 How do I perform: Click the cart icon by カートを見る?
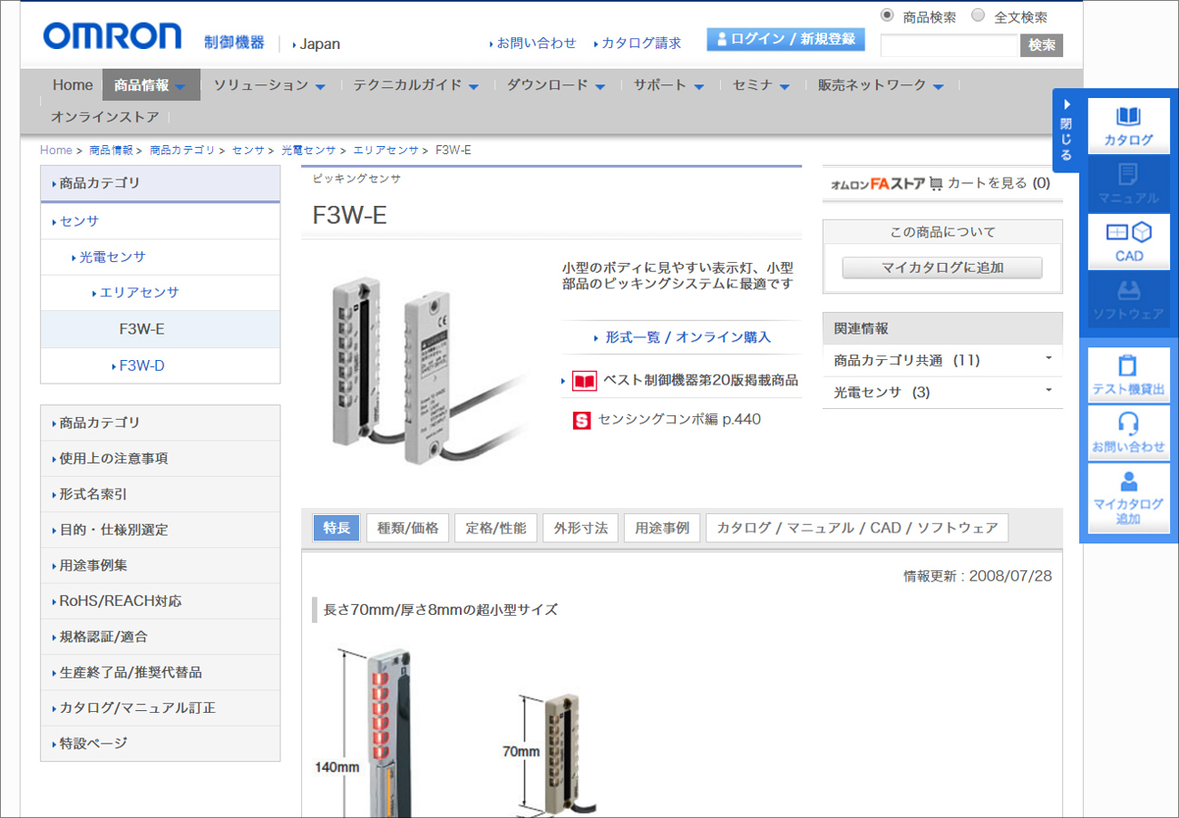pyautogui.click(x=937, y=183)
